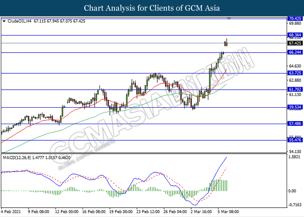304x217 pixels.
Task: Click the 64.630 price scale value
Action: point(295,66)
